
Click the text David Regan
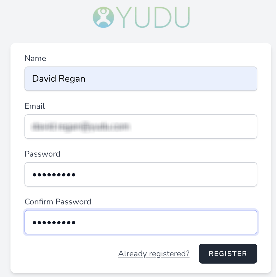click(59, 78)
